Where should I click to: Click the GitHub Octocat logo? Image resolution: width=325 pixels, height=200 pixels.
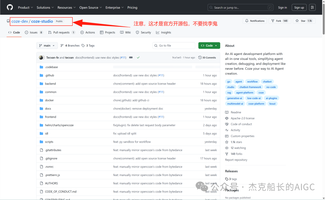click(x=10, y=8)
